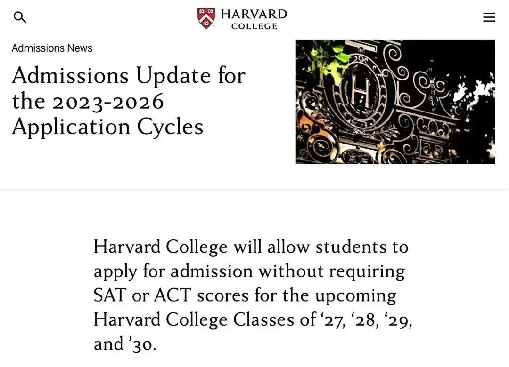Image resolution: width=509 pixels, height=367 pixels.
Task: Open the search magnifier icon
Action: tap(20, 18)
